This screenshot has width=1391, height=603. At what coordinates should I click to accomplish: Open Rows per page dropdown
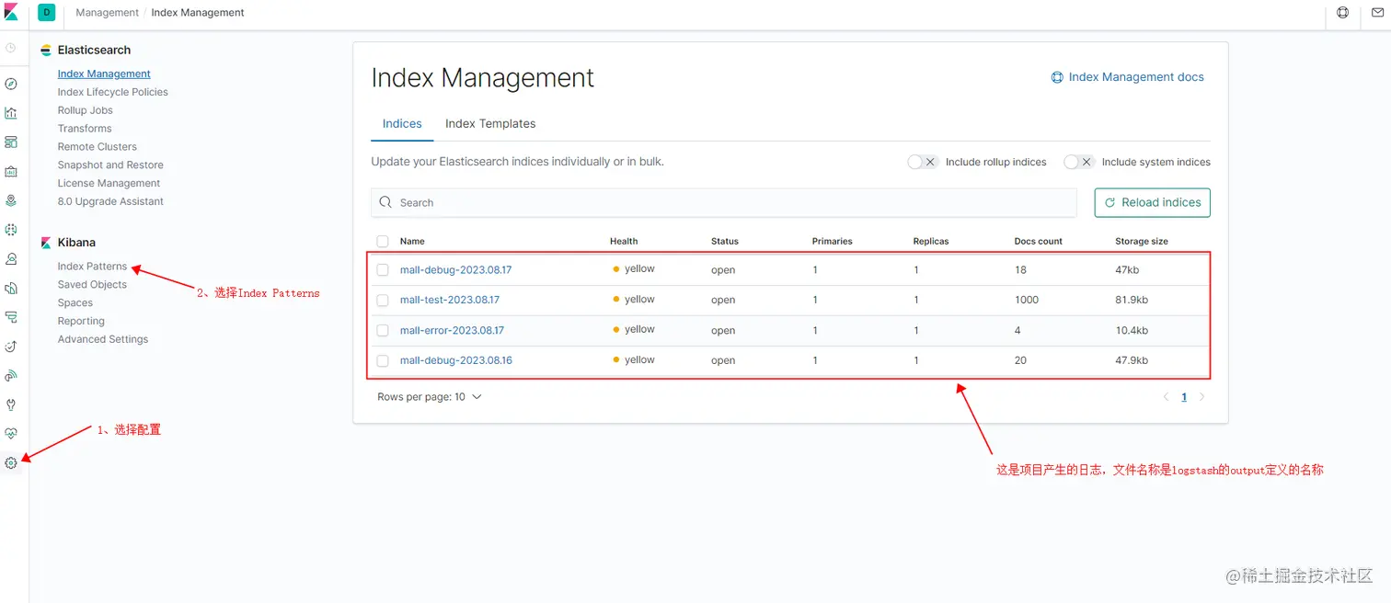coord(430,397)
